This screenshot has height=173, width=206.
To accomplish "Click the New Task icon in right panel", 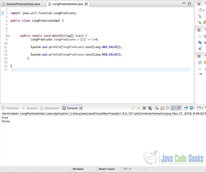I will click(200, 10).
